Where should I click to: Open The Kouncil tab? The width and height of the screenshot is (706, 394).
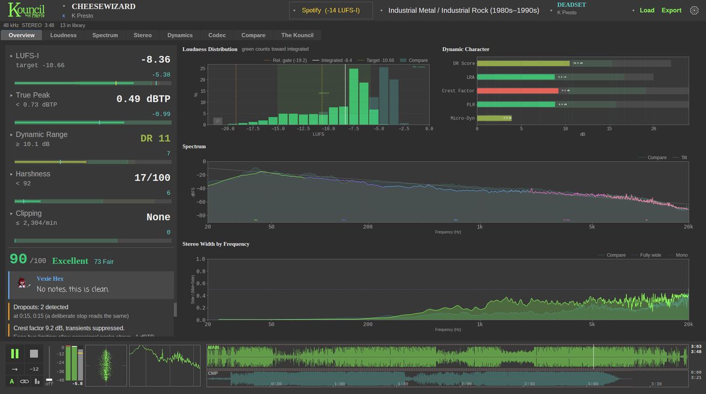(x=297, y=35)
